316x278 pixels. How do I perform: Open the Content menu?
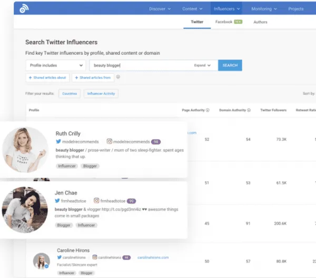pos(192,9)
